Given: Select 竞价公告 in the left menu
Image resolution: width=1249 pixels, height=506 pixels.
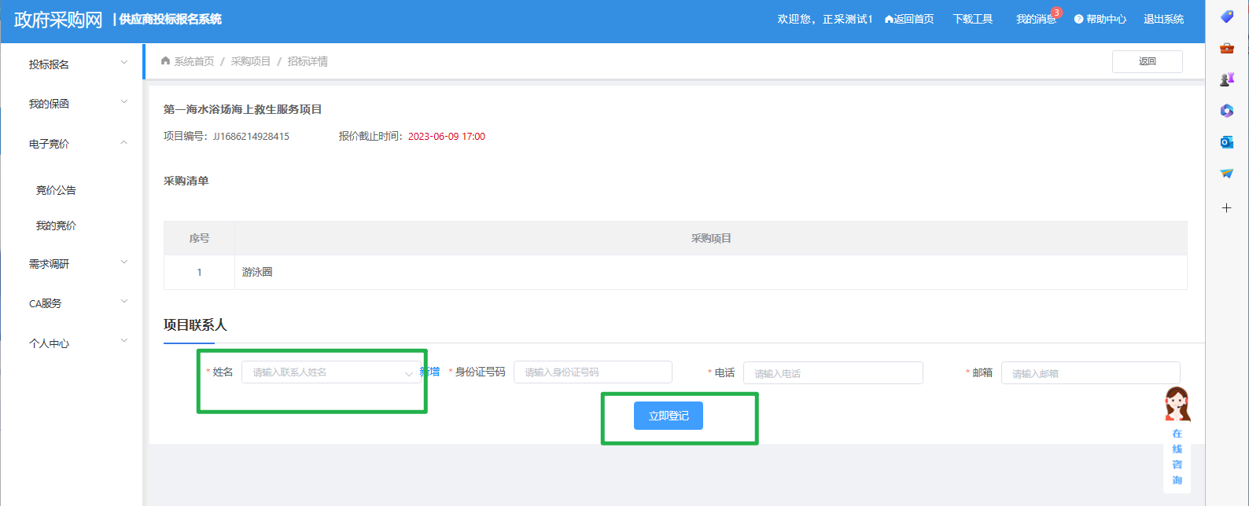Looking at the screenshot, I should [56, 190].
